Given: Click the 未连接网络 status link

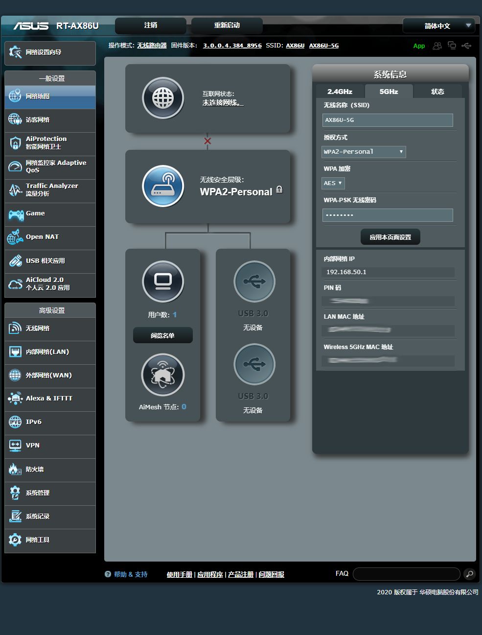Looking at the screenshot, I should pyautogui.click(x=223, y=103).
